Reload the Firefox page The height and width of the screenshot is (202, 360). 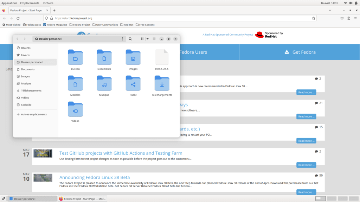click(18, 18)
